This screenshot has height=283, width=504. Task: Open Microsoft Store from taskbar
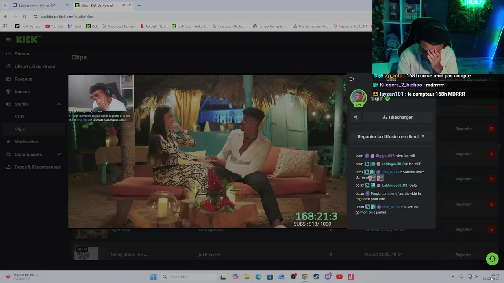[x=270, y=277]
